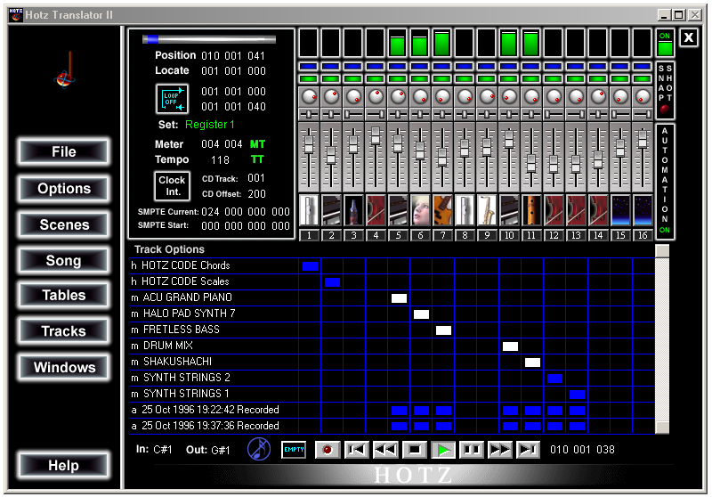Click the Rewind transport button
This screenshot has width=712, height=497.
point(385,450)
